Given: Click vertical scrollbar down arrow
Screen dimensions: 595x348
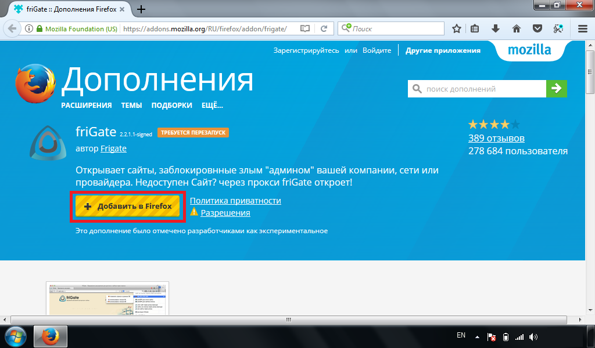Looking at the screenshot, I should coord(590,310).
